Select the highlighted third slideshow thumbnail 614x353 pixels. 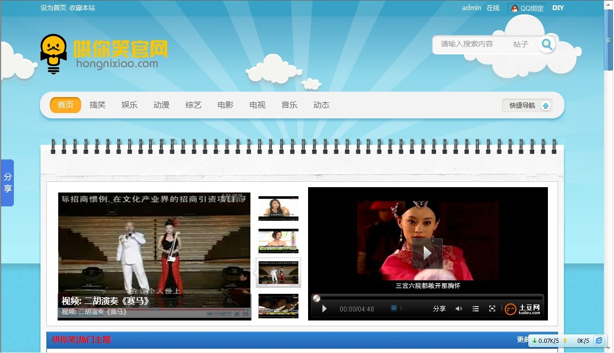coord(278,273)
